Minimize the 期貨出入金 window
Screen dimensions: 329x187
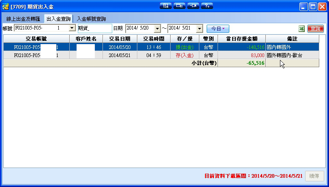(x=303, y=7)
